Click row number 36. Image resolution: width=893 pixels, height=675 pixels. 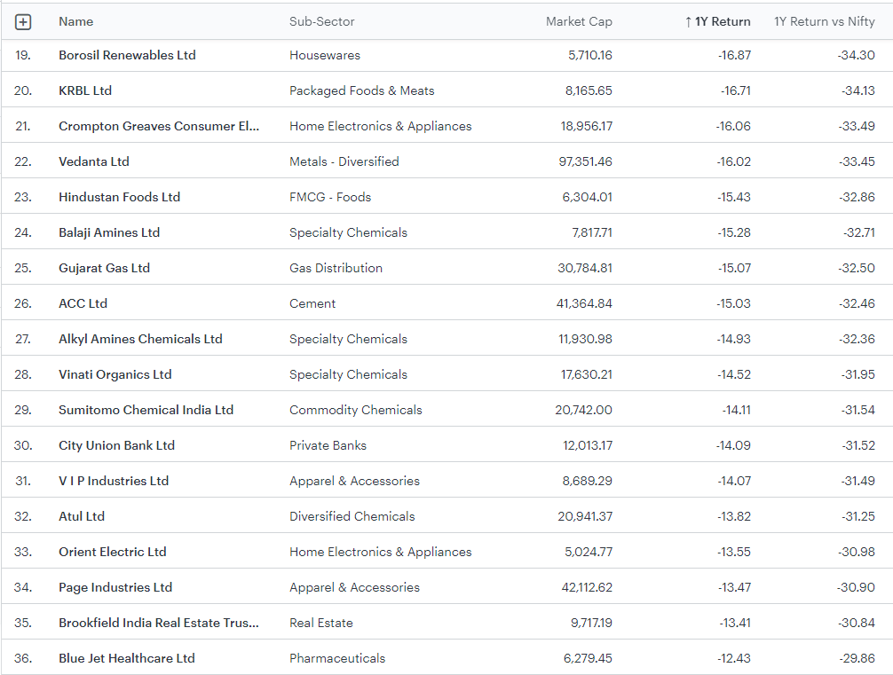pyautogui.click(x=23, y=658)
